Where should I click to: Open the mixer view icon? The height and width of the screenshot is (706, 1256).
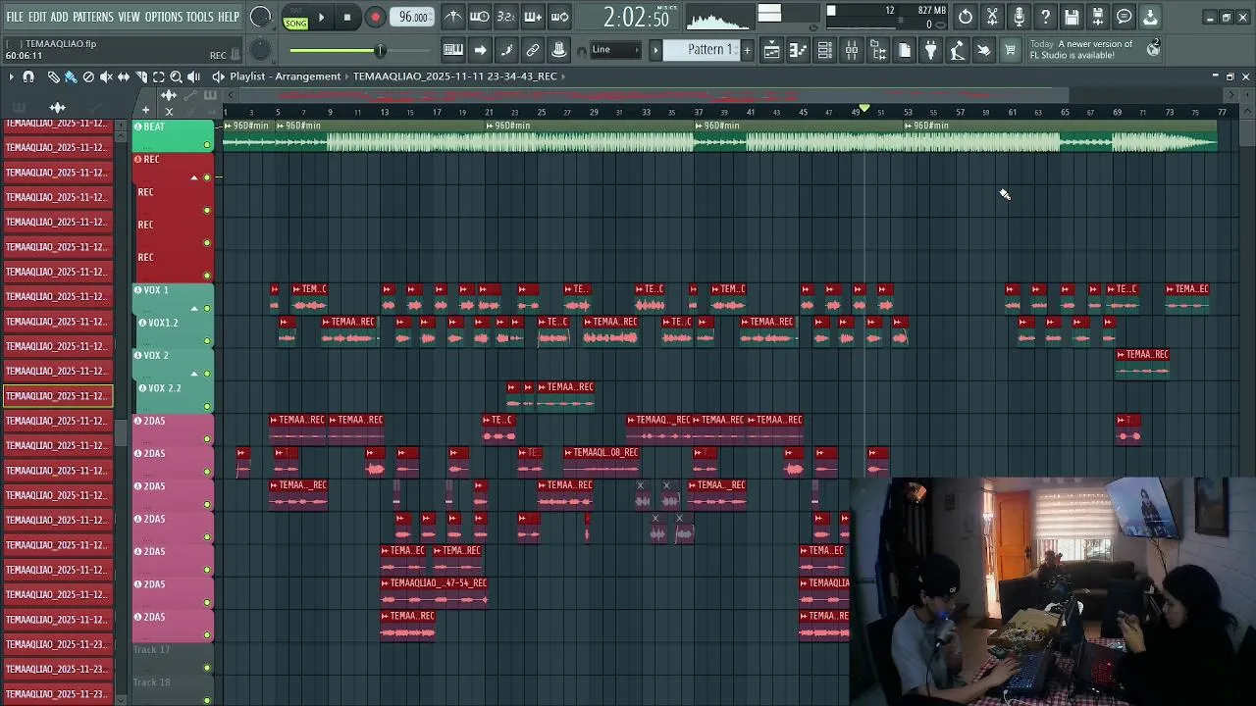tap(852, 50)
